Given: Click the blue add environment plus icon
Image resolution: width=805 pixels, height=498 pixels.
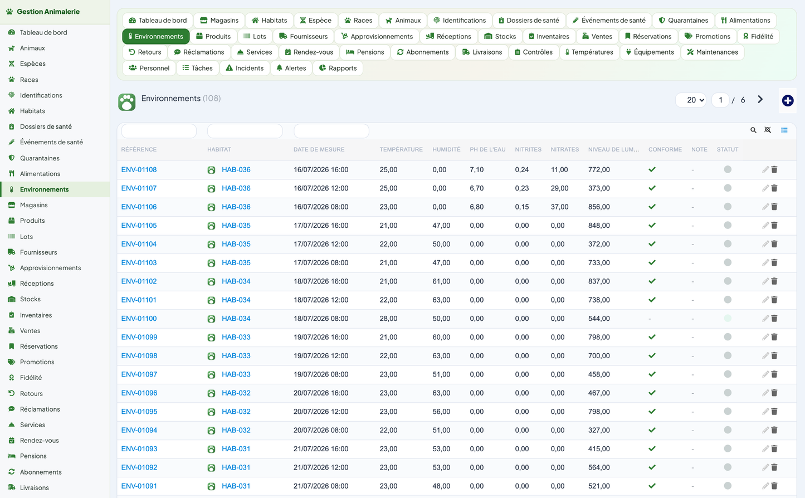Looking at the screenshot, I should click(787, 100).
